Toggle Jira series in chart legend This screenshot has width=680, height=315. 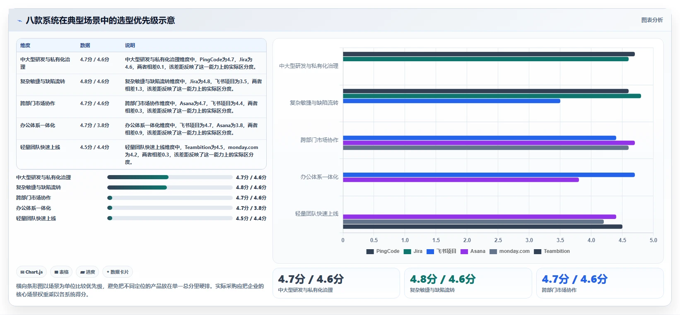413,251
